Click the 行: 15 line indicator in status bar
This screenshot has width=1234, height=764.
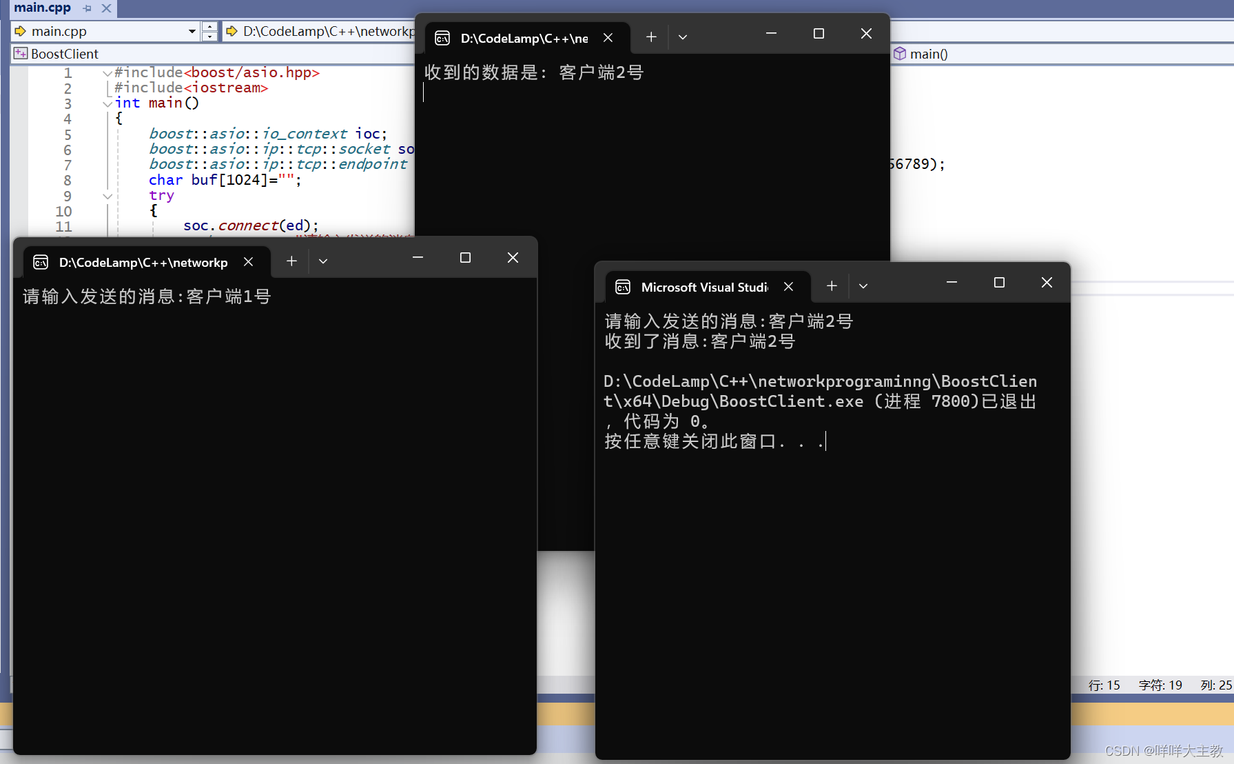pyautogui.click(x=1104, y=685)
